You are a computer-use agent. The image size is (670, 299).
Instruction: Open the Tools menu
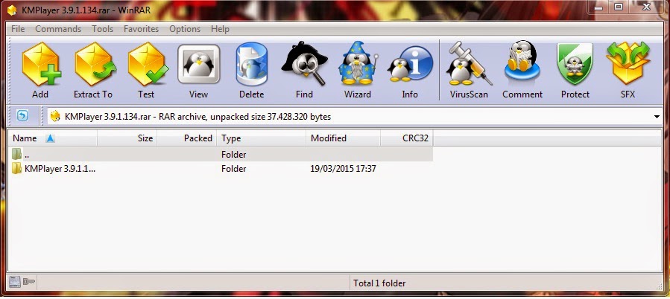click(x=103, y=29)
